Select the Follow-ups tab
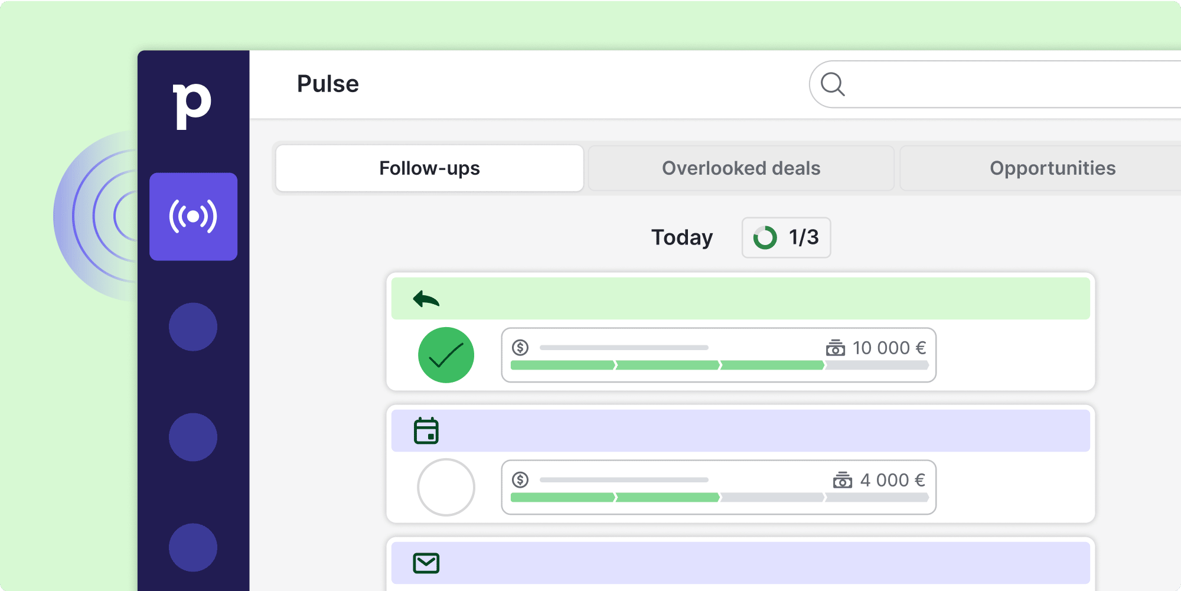The image size is (1181, 591). [x=429, y=168]
